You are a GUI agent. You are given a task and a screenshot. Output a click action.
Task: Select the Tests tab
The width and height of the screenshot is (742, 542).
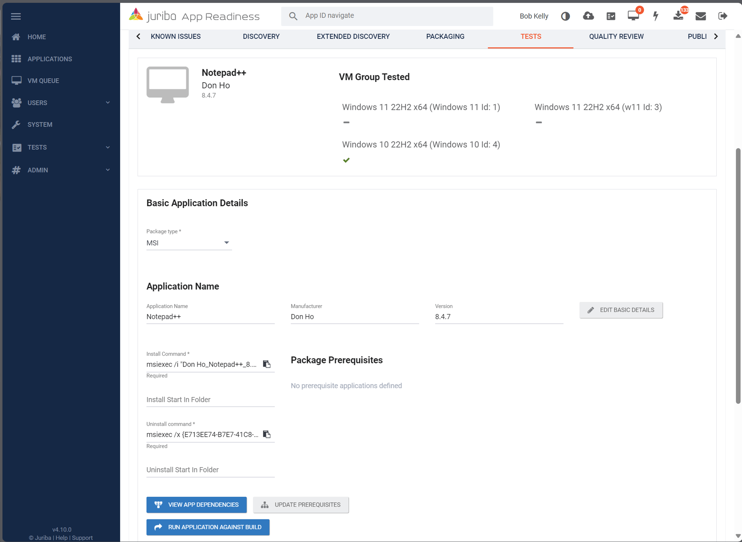(531, 36)
